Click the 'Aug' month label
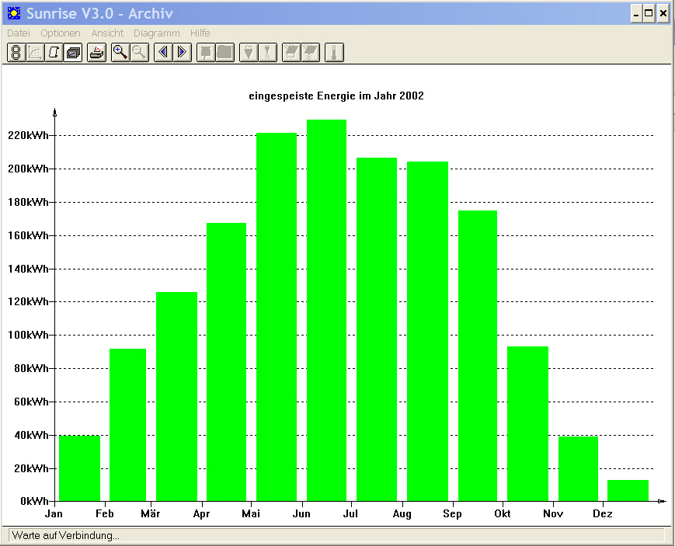Screen dimensions: 675x546 [402, 514]
